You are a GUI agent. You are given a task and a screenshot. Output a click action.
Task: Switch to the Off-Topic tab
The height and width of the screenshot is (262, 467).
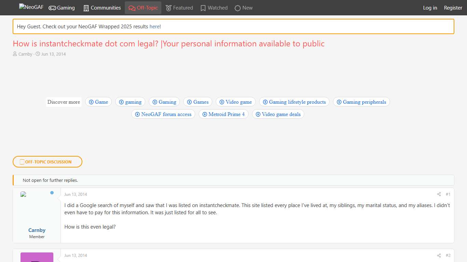[x=143, y=8]
